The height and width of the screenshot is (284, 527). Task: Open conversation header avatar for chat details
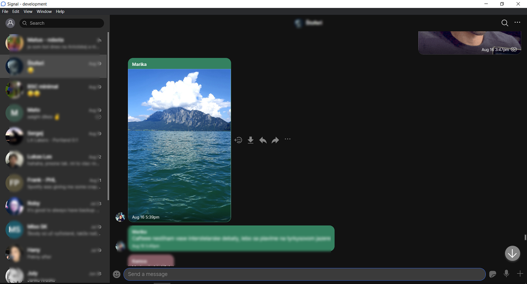[x=299, y=23]
